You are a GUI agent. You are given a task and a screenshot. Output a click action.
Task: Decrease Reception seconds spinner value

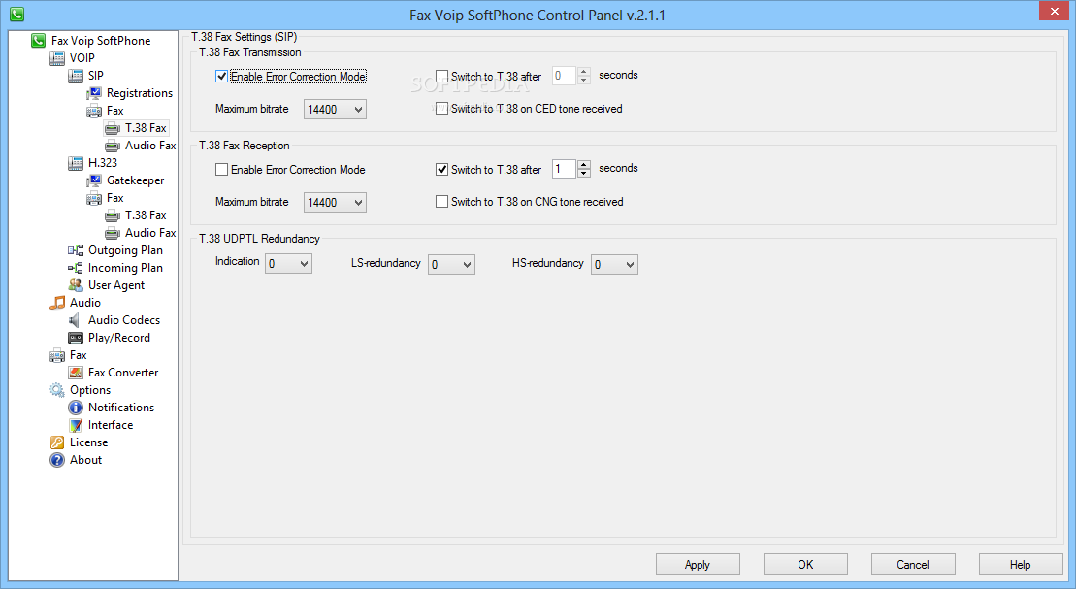584,174
